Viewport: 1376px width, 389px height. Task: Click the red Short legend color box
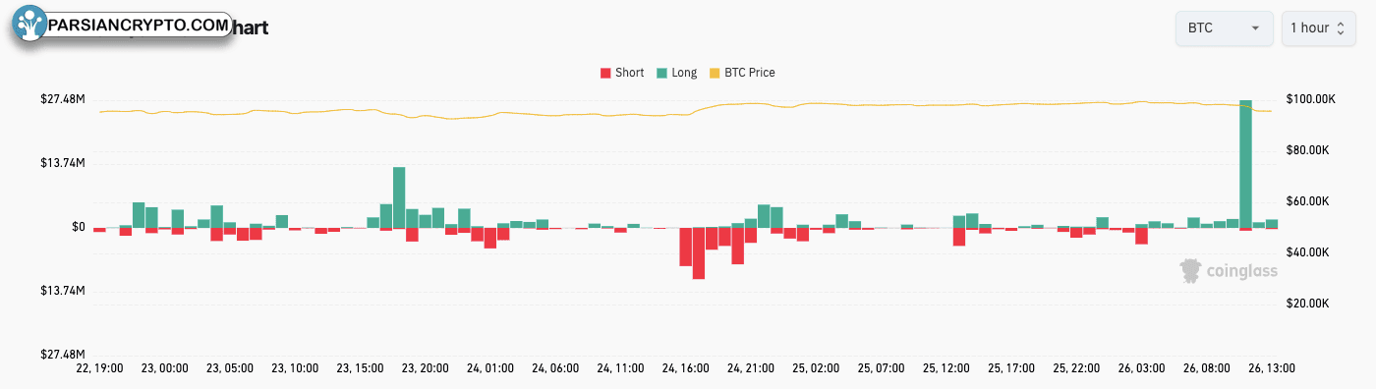click(x=604, y=73)
